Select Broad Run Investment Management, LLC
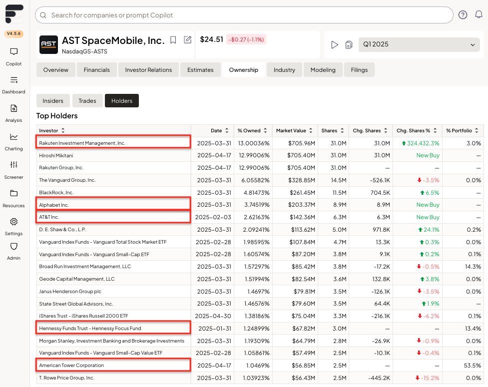The width and height of the screenshot is (488, 387). [85, 267]
